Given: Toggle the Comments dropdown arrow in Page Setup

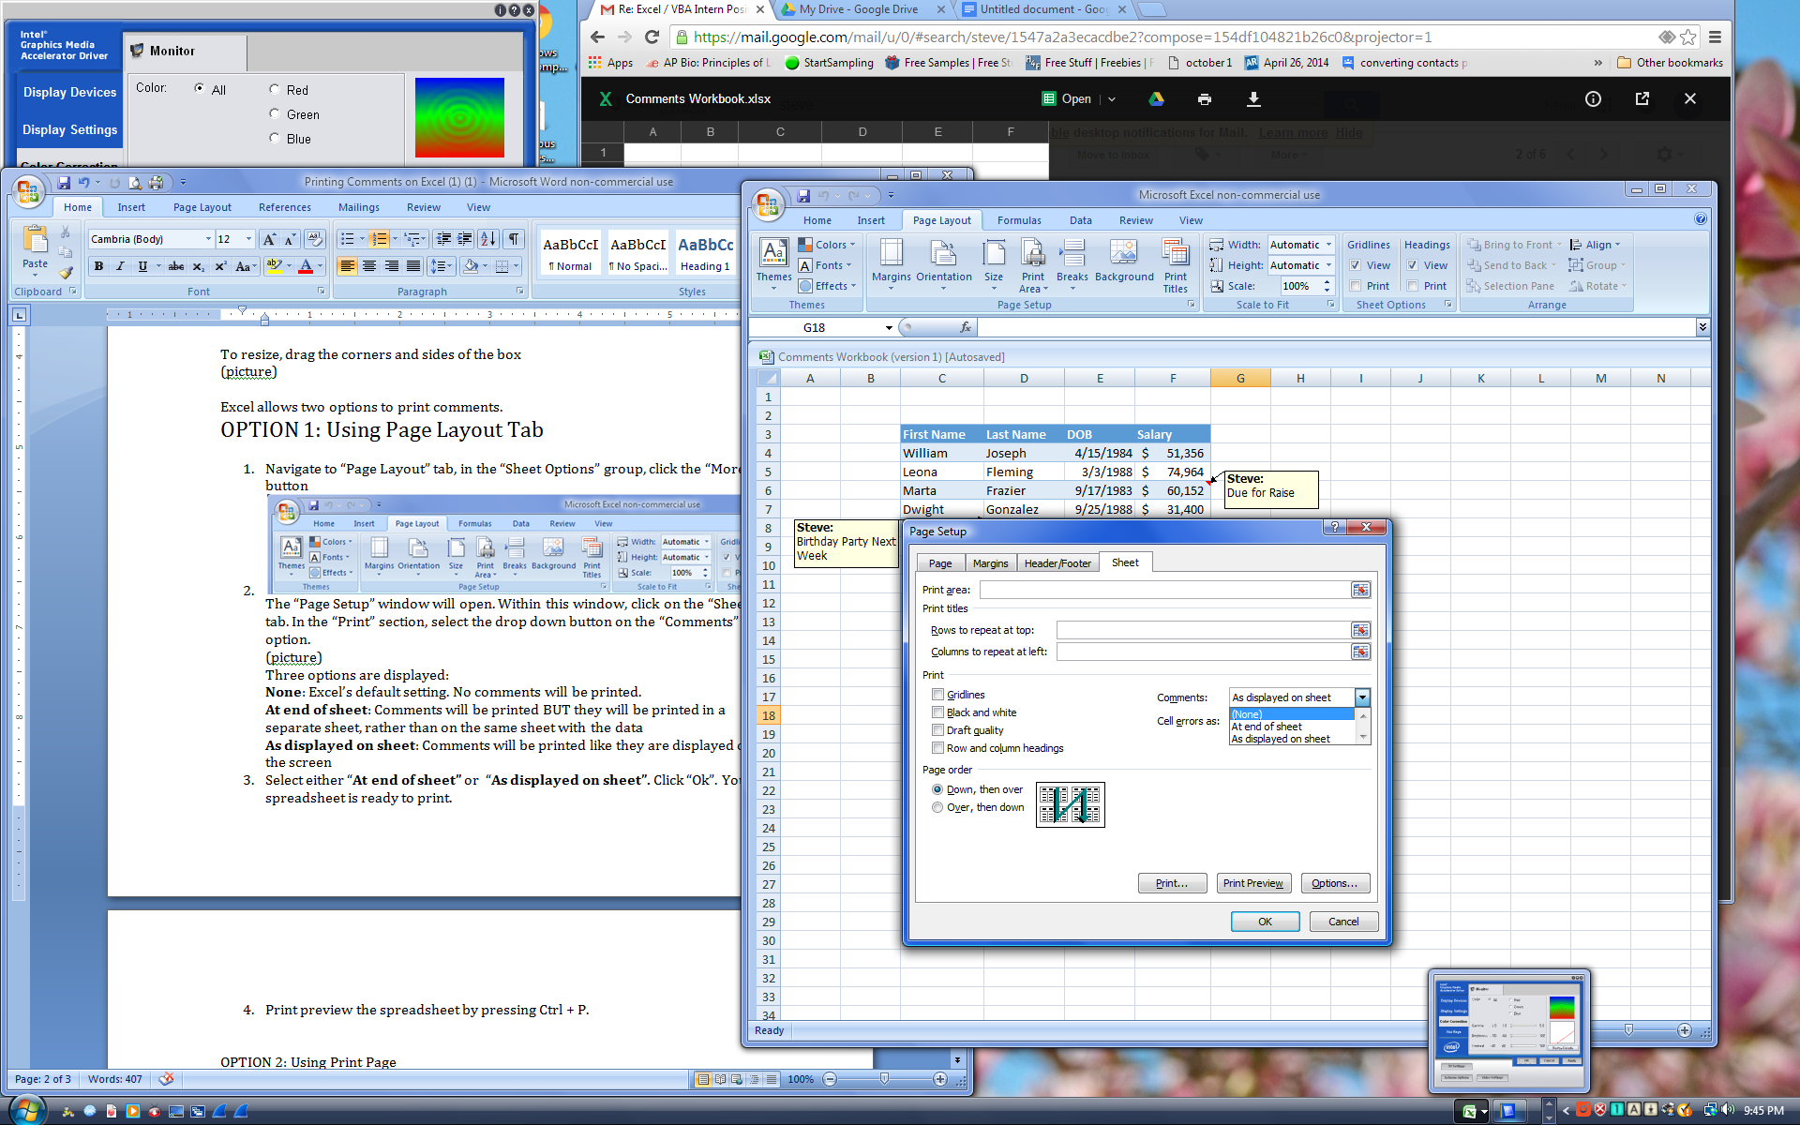Looking at the screenshot, I should point(1362,697).
